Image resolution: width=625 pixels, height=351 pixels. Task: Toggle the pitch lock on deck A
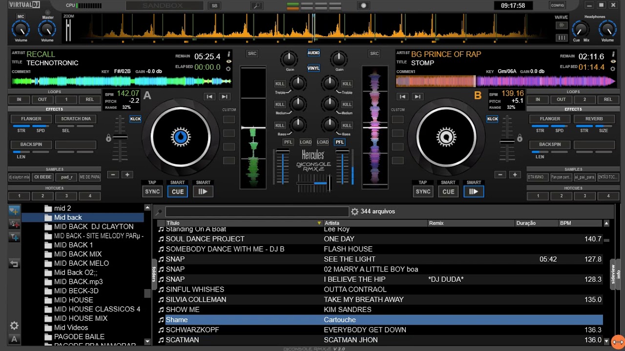click(108, 138)
